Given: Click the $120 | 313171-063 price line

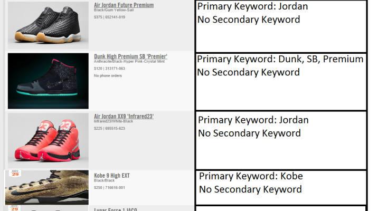Looking at the screenshot, I should 109,68.
